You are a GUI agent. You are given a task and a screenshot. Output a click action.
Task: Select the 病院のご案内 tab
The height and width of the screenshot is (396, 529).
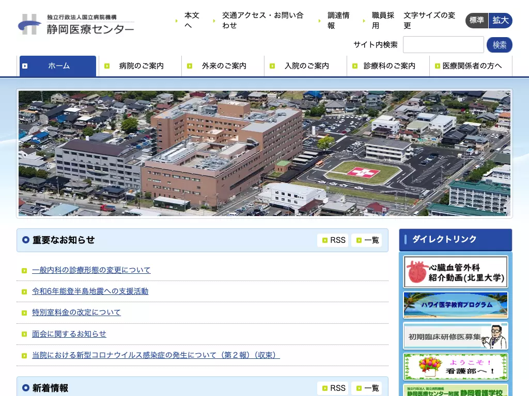pyautogui.click(x=141, y=66)
